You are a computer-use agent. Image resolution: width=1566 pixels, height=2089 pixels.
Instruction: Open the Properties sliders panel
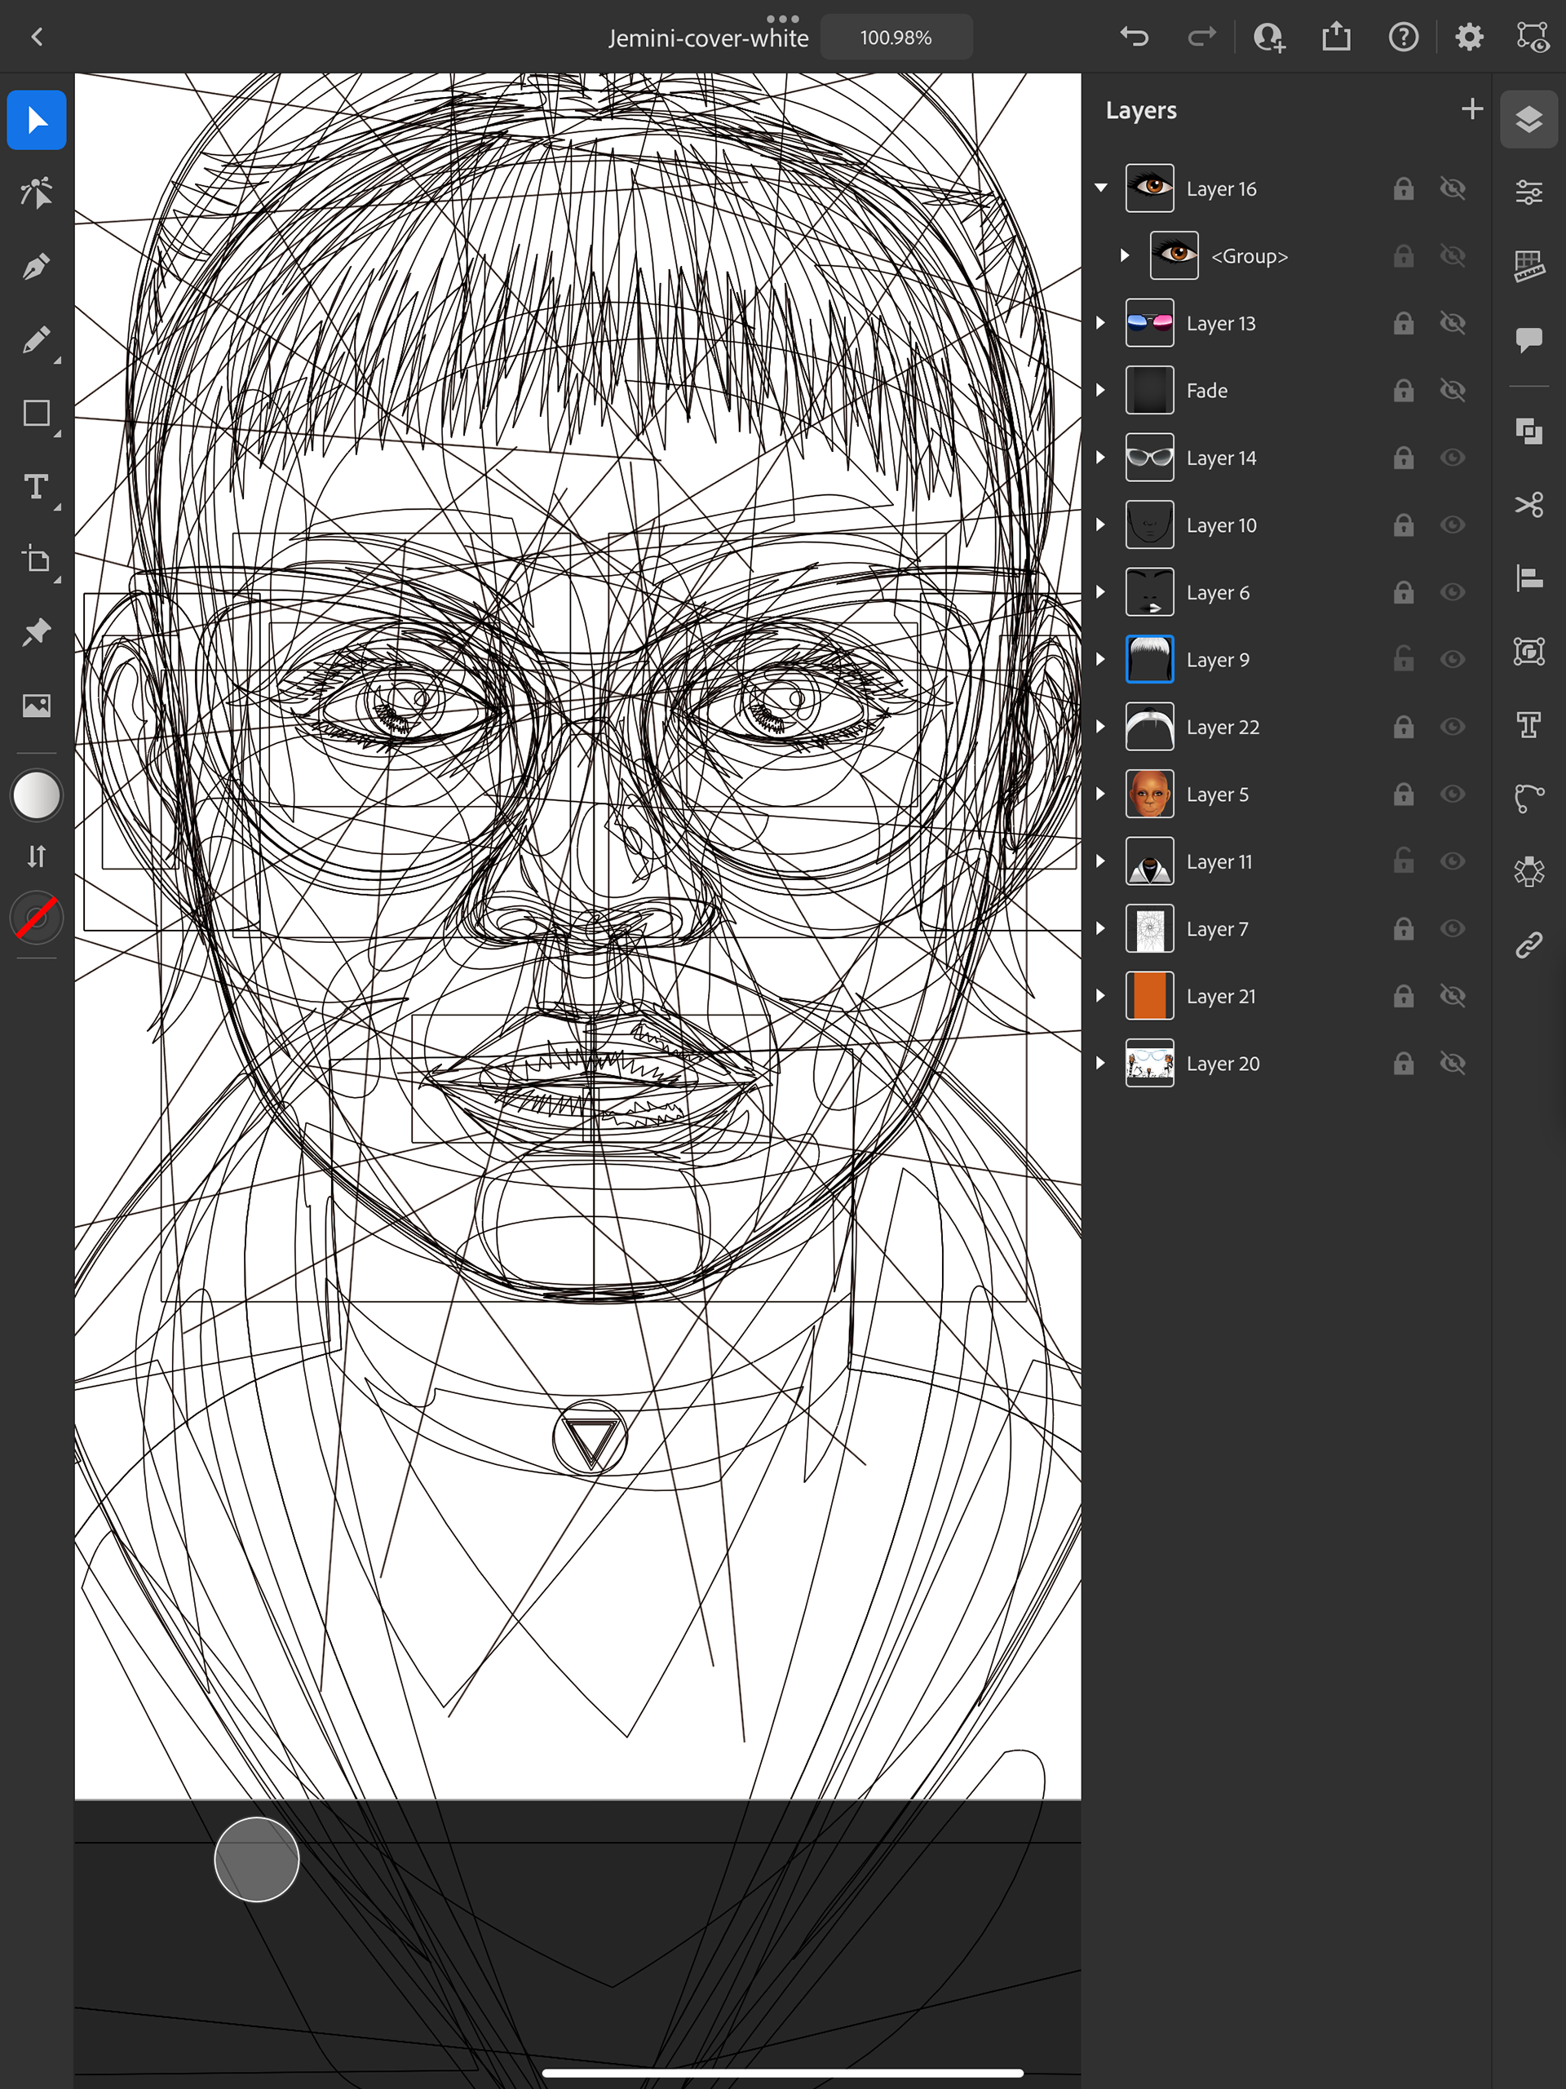click(x=1528, y=193)
